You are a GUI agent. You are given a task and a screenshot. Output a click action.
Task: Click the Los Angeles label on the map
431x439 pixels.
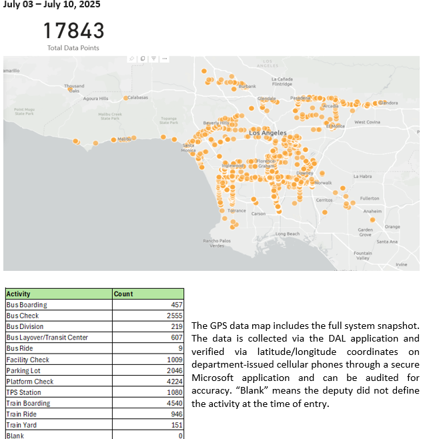pyautogui.click(x=268, y=133)
